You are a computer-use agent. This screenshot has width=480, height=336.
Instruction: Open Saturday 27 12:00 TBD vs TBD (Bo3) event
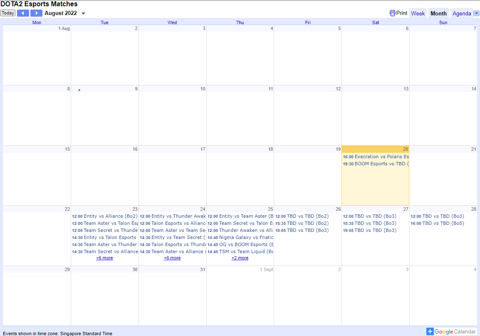[x=369, y=216]
